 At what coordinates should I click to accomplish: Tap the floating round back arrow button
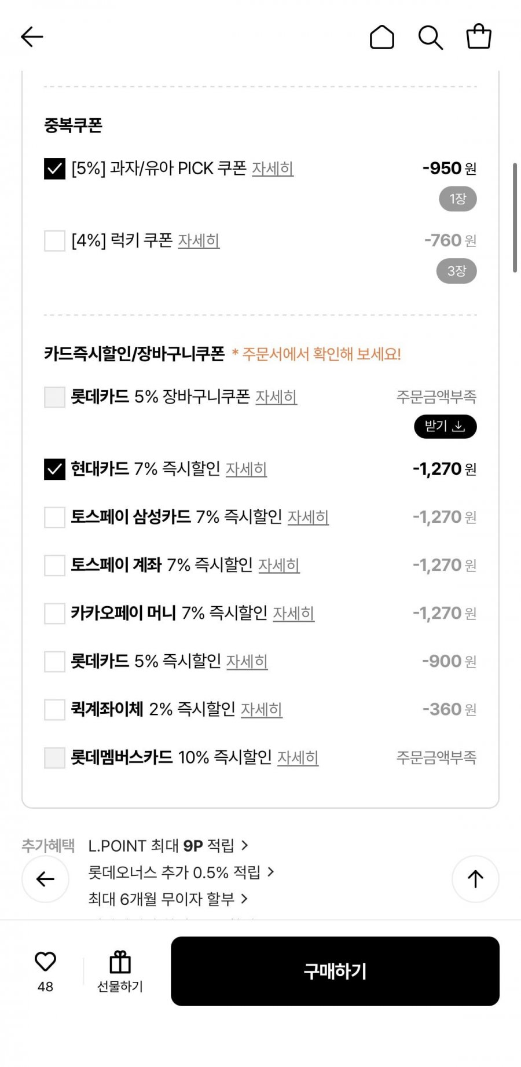[45, 879]
